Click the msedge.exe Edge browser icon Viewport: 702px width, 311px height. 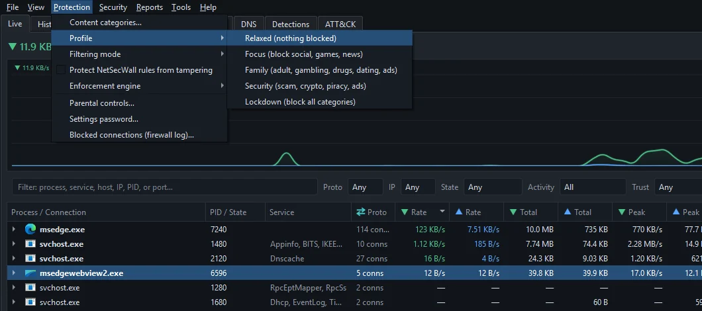coord(30,230)
